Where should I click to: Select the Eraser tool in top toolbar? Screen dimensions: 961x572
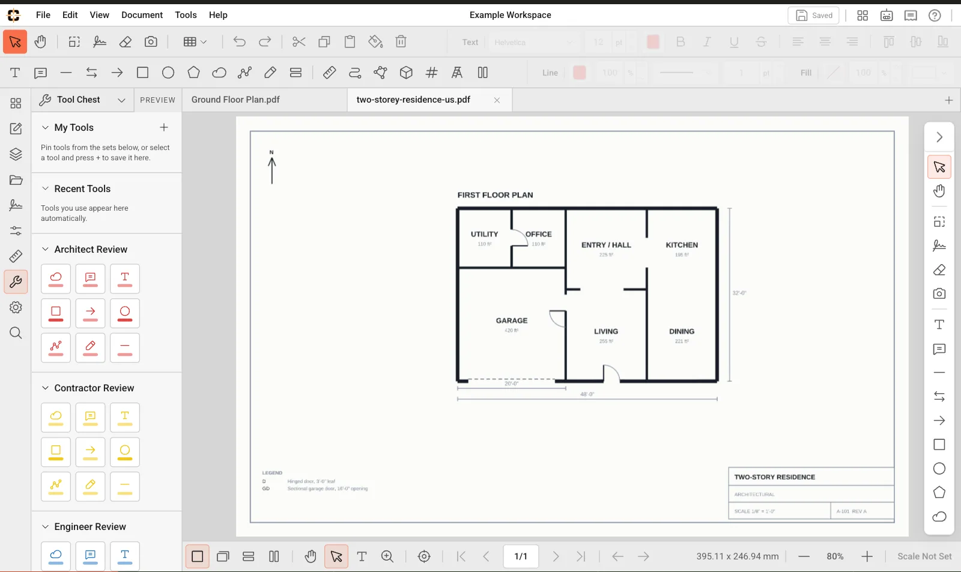tap(126, 42)
